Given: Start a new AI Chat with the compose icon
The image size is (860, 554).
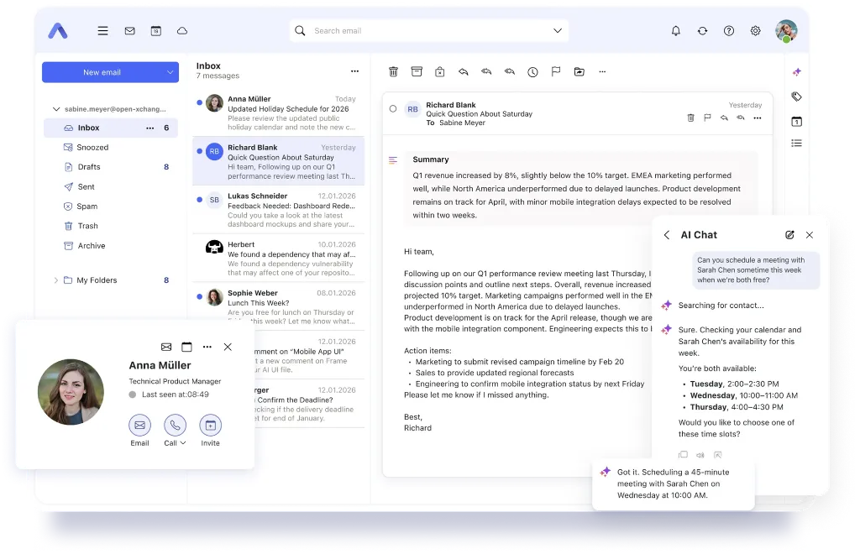Looking at the screenshot, I should (x=789, y=234).
